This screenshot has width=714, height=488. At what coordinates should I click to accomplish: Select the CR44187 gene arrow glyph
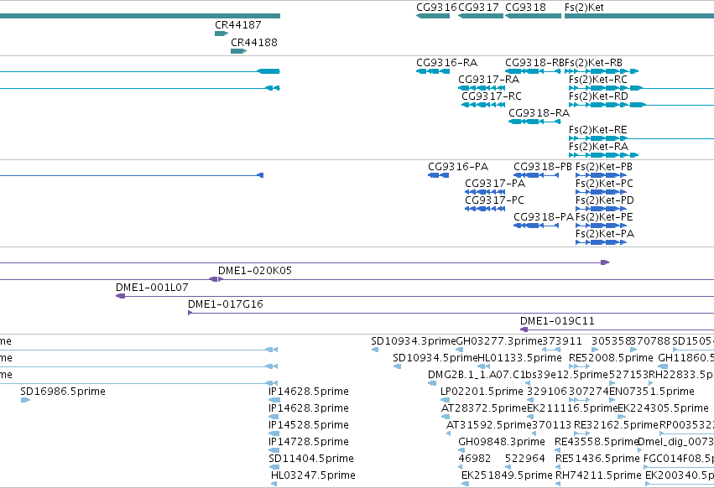click(221, 34)
